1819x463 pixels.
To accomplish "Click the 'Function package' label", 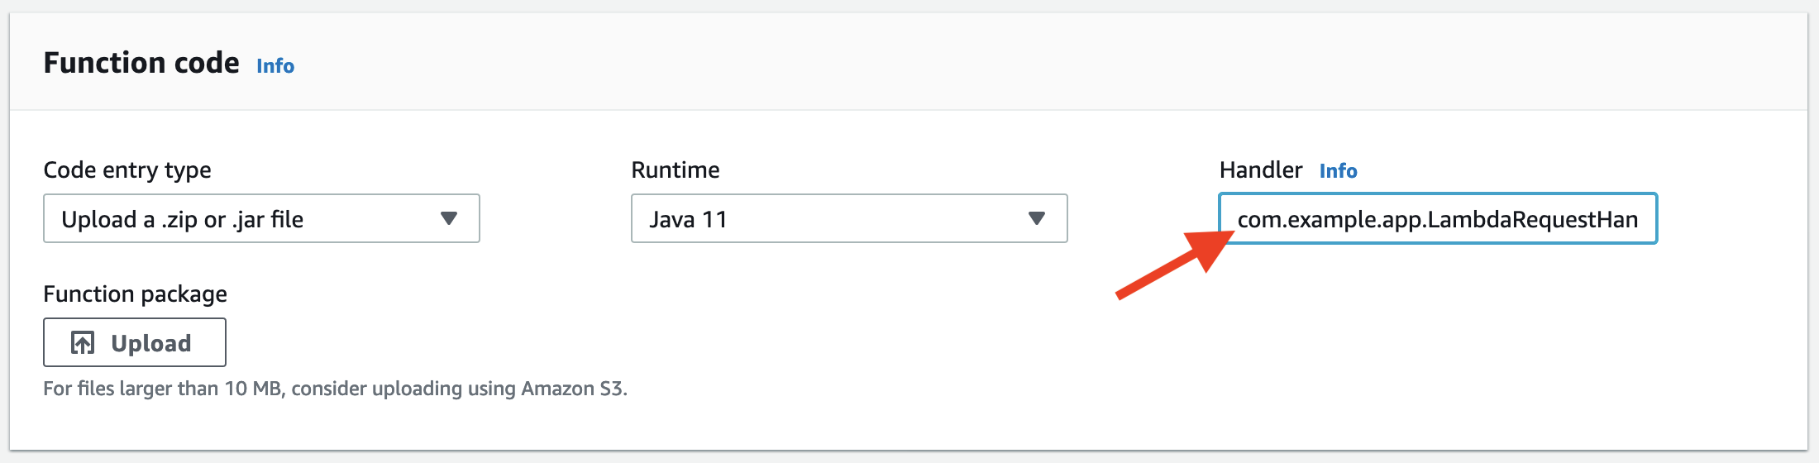I will pyautogui.click(x=135, y=294).
